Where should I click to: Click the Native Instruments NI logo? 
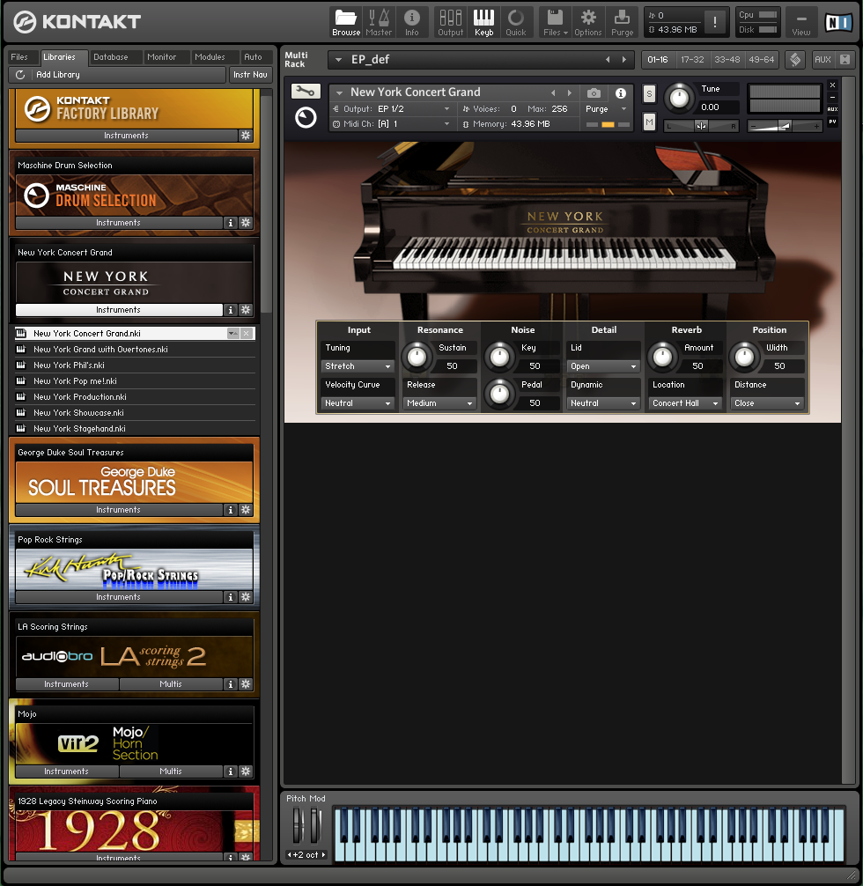pos(838,22)
